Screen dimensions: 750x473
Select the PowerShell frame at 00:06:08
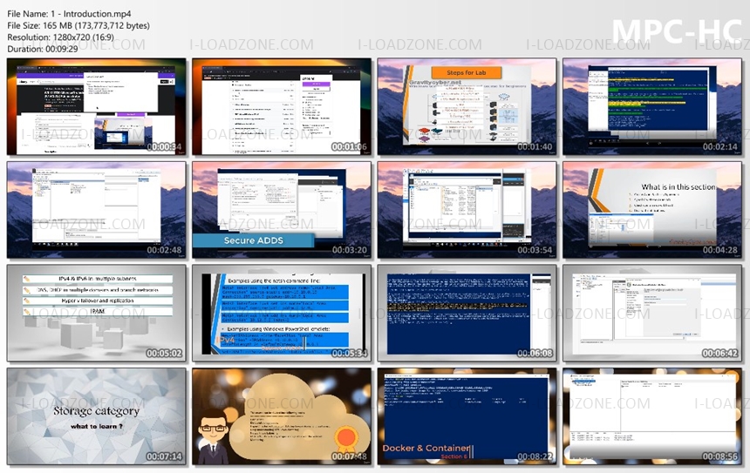tap(467, 312)
